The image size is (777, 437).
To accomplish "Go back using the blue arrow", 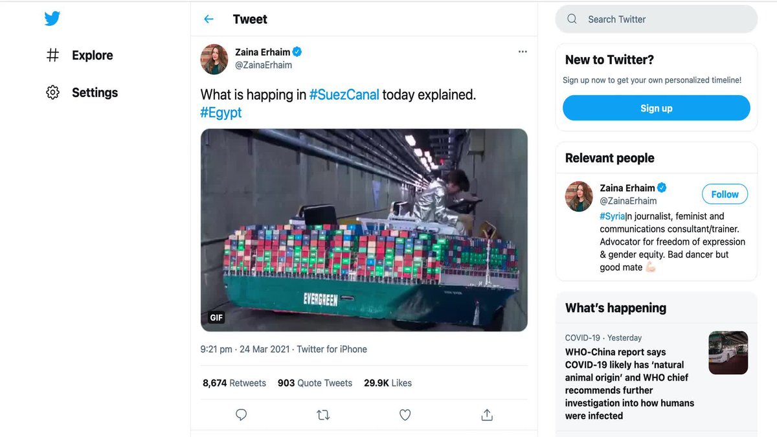I will 208,19.
